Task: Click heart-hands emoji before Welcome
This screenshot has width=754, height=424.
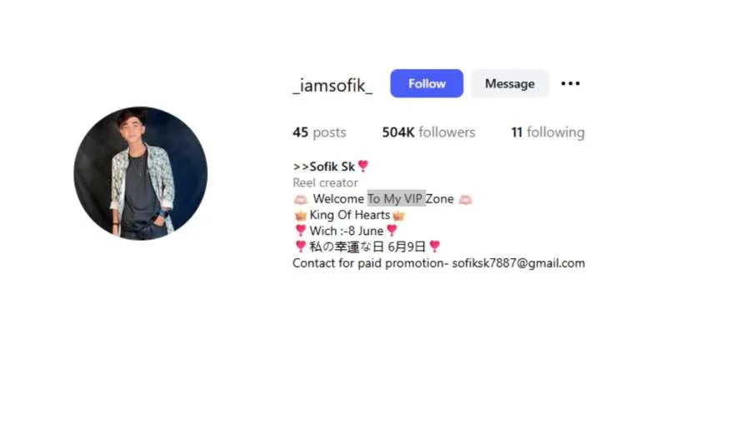Action: point(301,199)
